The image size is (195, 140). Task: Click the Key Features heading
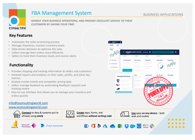pyautogui.click(x=21, y=35)
